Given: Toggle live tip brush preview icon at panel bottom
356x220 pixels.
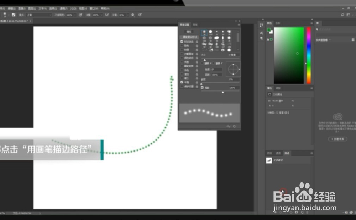Looking at the screenshot, I should (x=229, y=126).
